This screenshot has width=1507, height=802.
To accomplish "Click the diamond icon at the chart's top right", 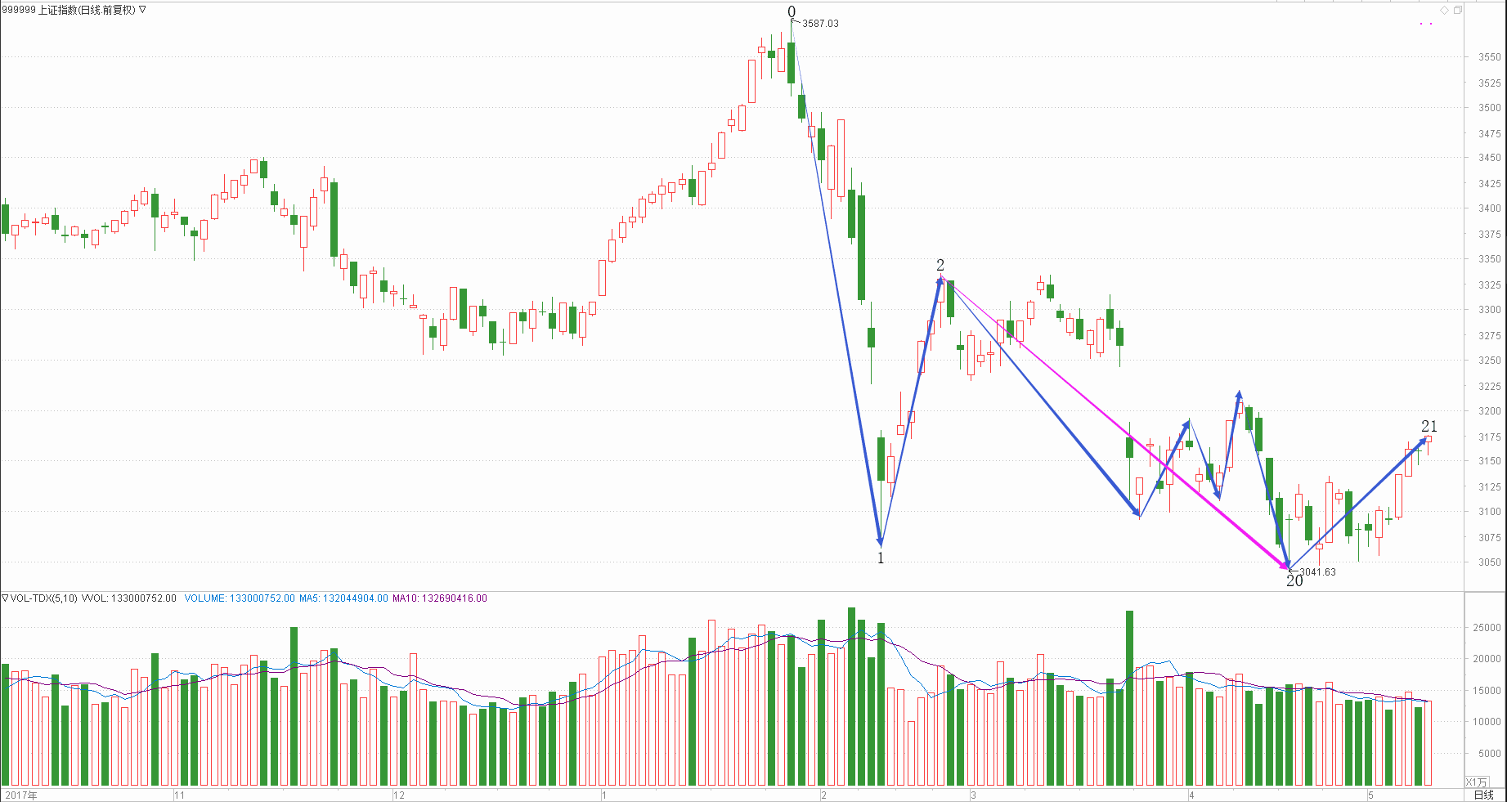I will click(x=1445, y=10).
